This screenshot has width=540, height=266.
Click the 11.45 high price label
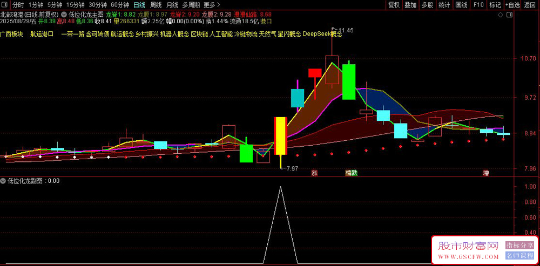(x=346, y=30)
